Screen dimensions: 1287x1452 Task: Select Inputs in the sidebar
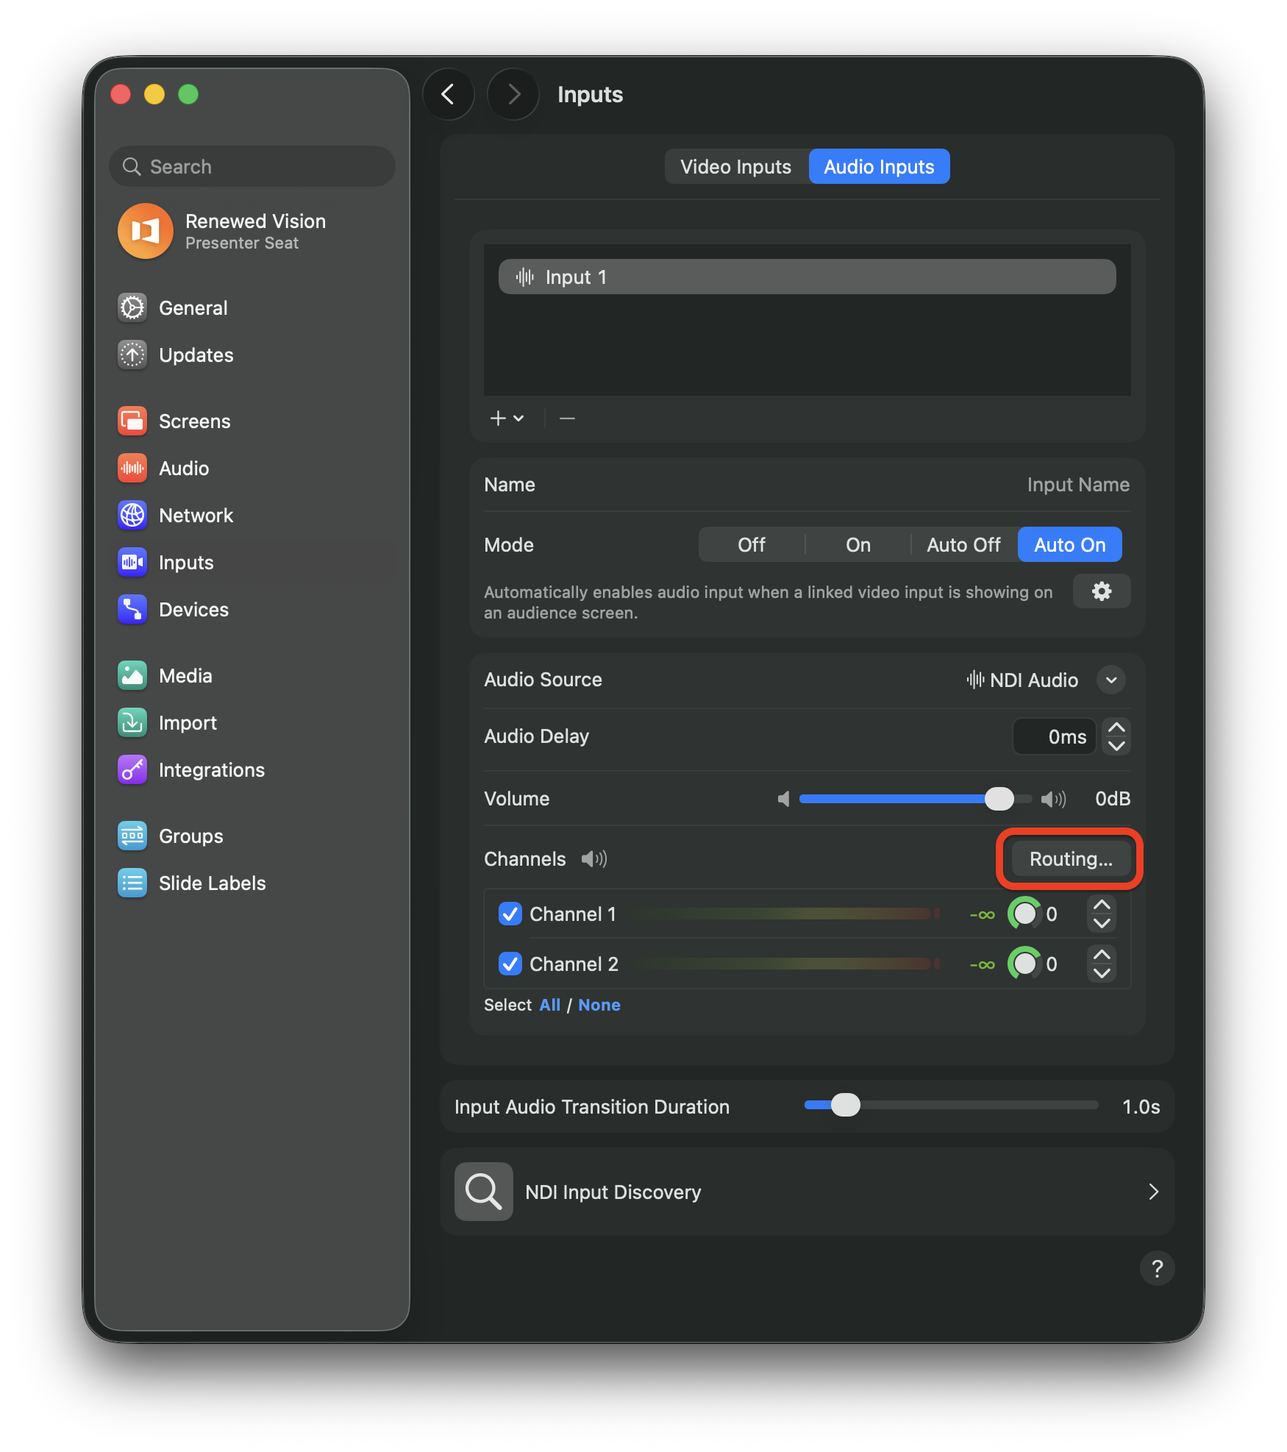252,563
